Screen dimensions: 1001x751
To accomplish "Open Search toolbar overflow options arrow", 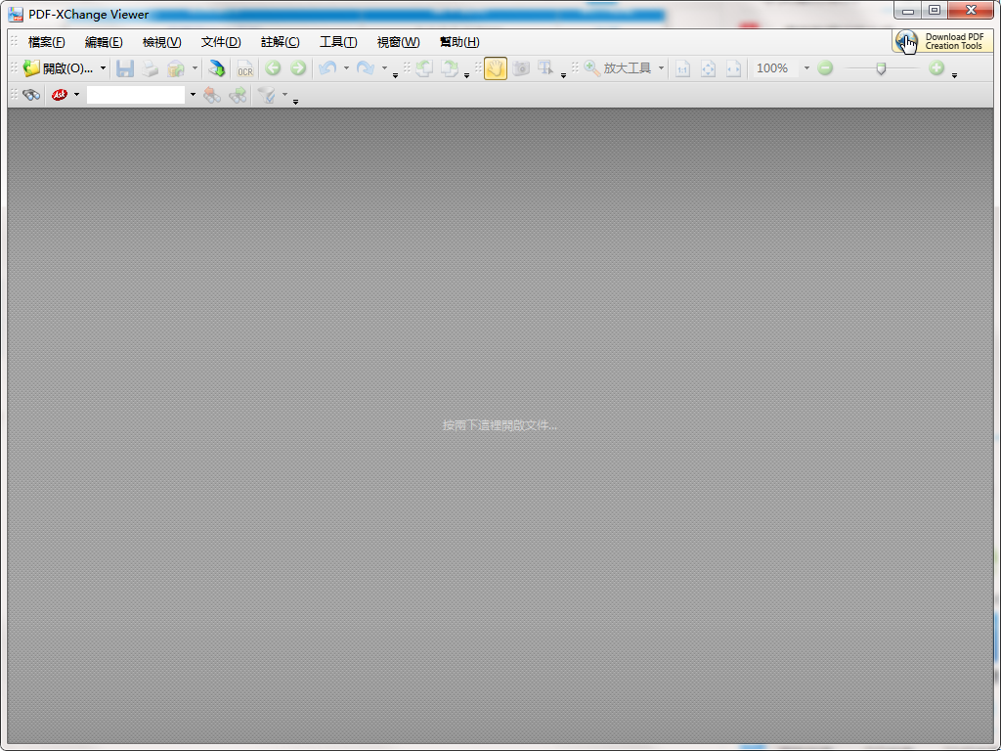I will [295, 102].
